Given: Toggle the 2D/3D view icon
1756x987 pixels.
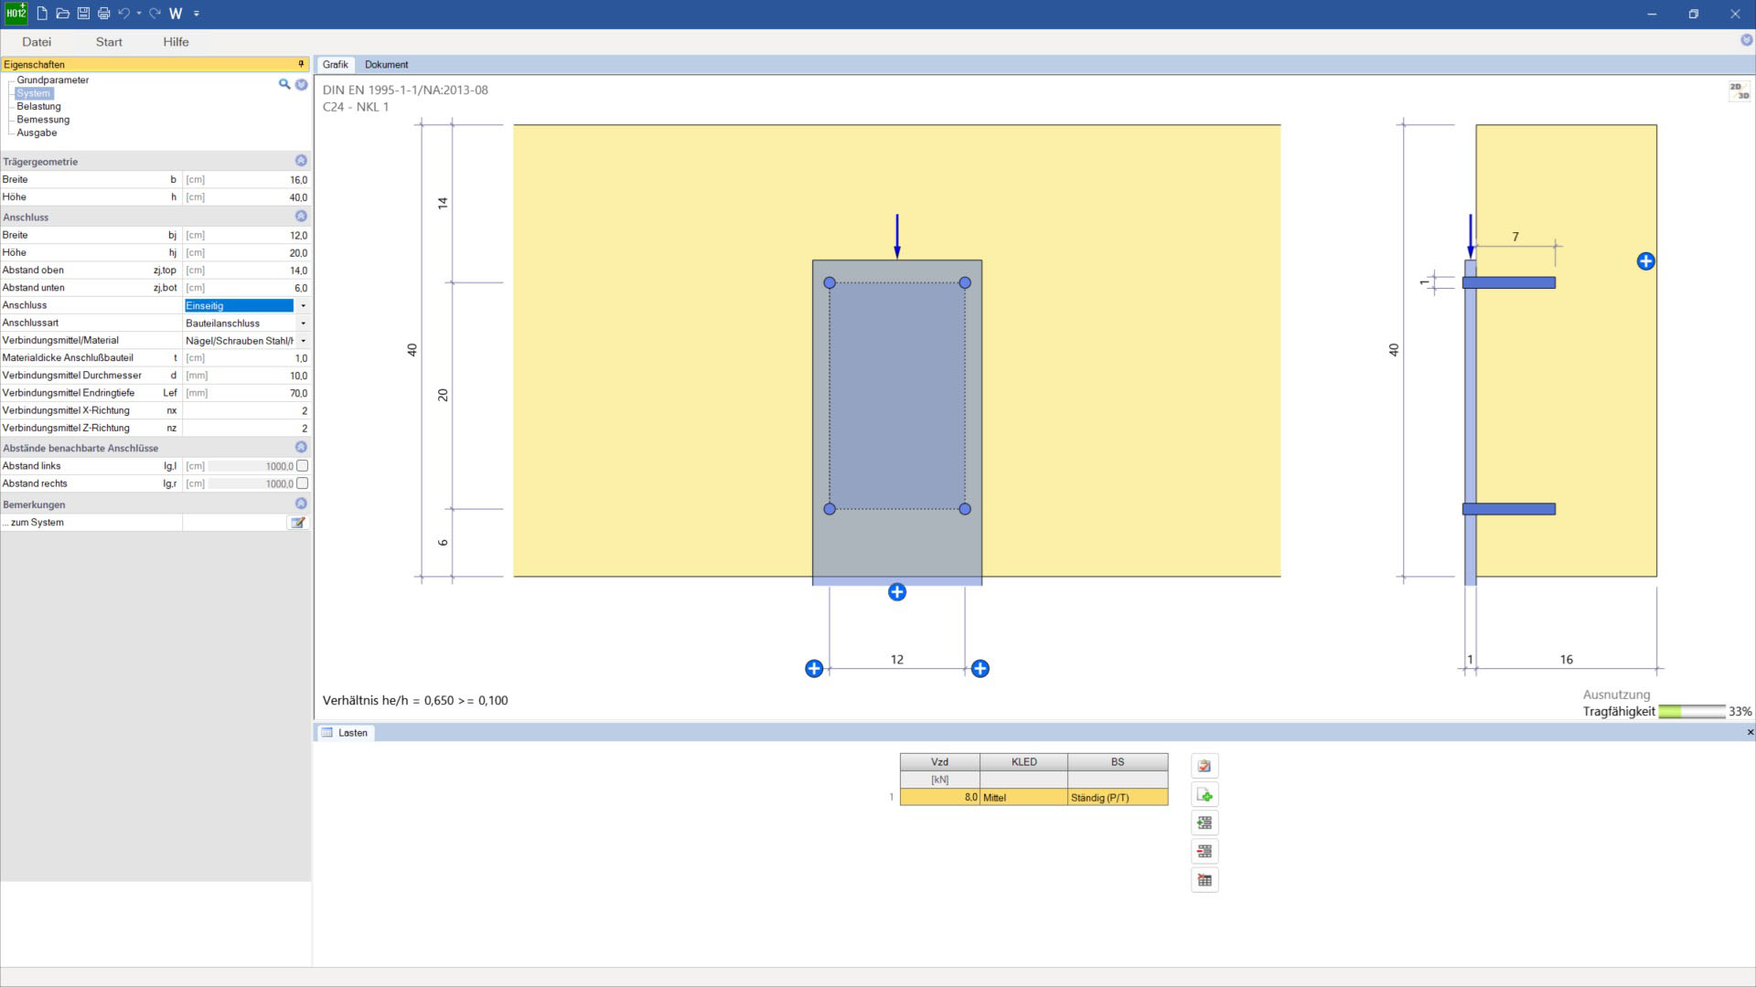Looking at the screenshot, I should 1739,90.
